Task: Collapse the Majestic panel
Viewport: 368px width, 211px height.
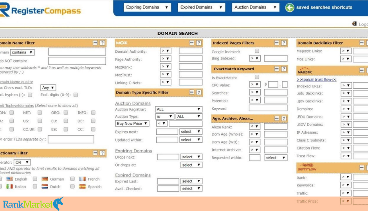Action: (x=362, y=70)
